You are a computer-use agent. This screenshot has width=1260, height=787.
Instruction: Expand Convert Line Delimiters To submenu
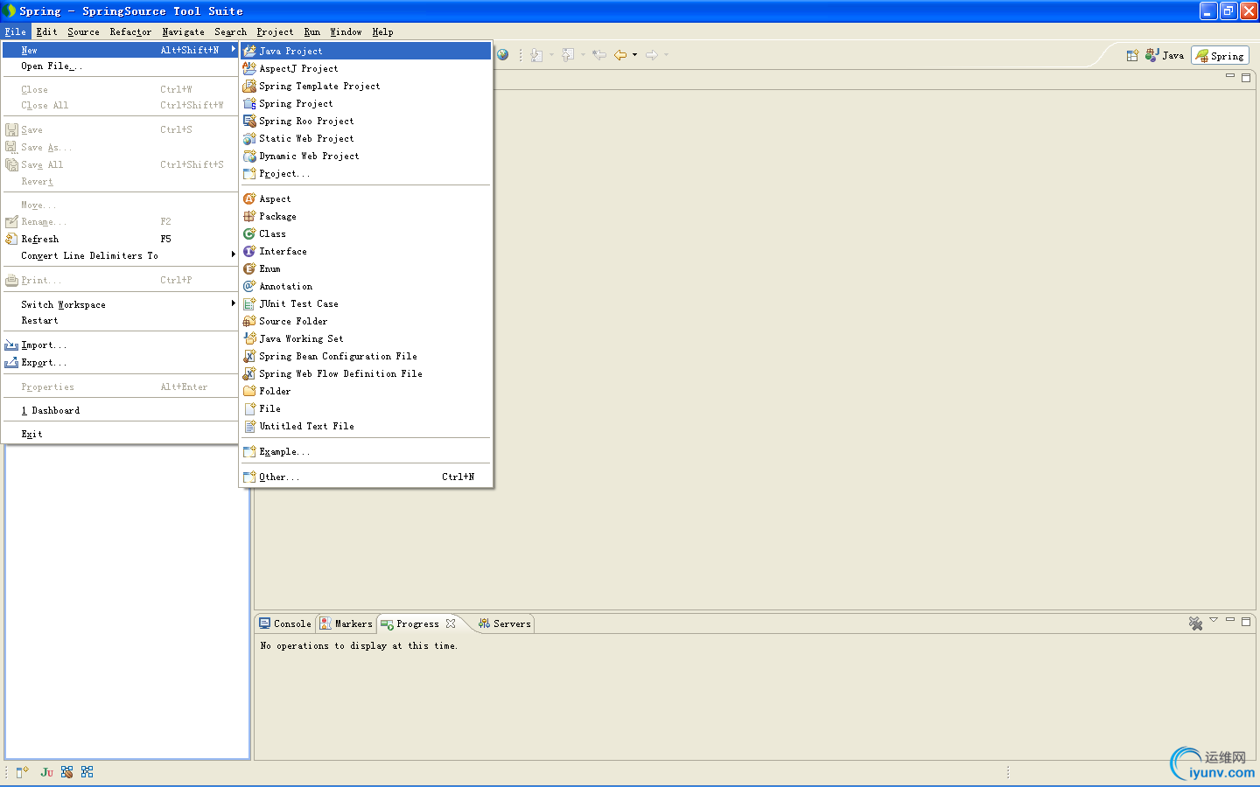coord(121,255)
